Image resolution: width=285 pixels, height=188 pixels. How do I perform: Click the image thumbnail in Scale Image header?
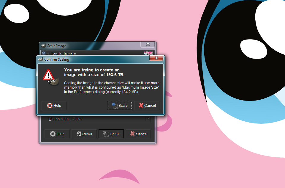(x=148, y=53)
